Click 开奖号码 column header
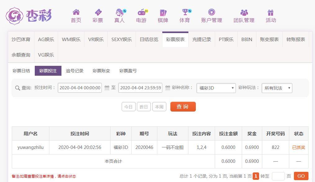This screenshot has height=182, width=315. tap(275, 133)
